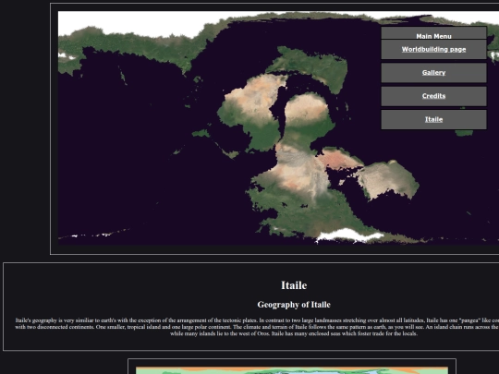Go to the Worldbuilding page
The image size is (499, 374).
(433, 49)
